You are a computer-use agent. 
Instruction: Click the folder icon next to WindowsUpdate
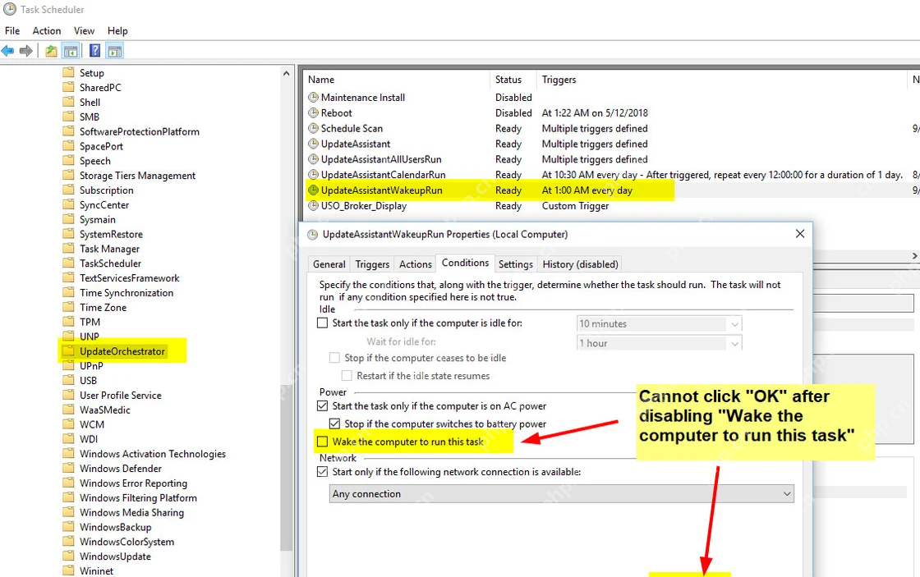(69, 556)
